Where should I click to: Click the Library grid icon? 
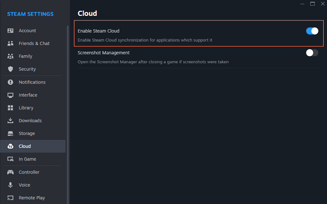10,108
